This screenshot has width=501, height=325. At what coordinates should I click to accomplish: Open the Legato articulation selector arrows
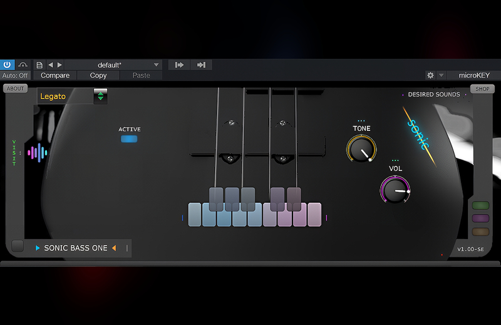[x=100, y=96]
